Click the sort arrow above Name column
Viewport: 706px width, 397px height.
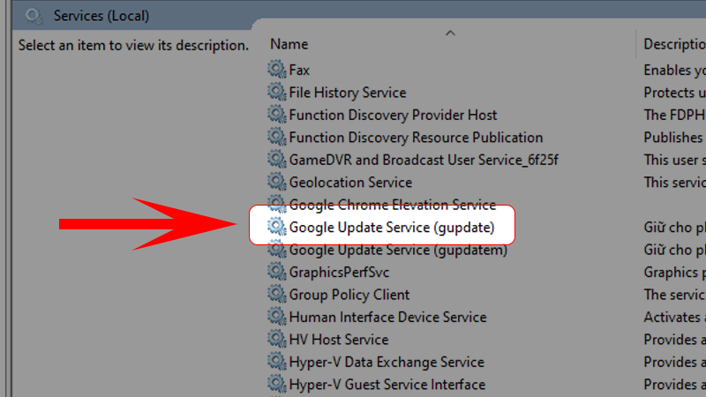[x=450, y=34]
